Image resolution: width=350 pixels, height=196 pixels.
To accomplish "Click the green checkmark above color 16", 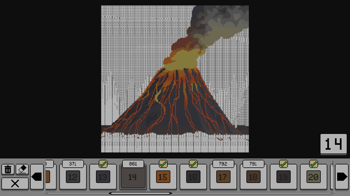I will 193,164.
